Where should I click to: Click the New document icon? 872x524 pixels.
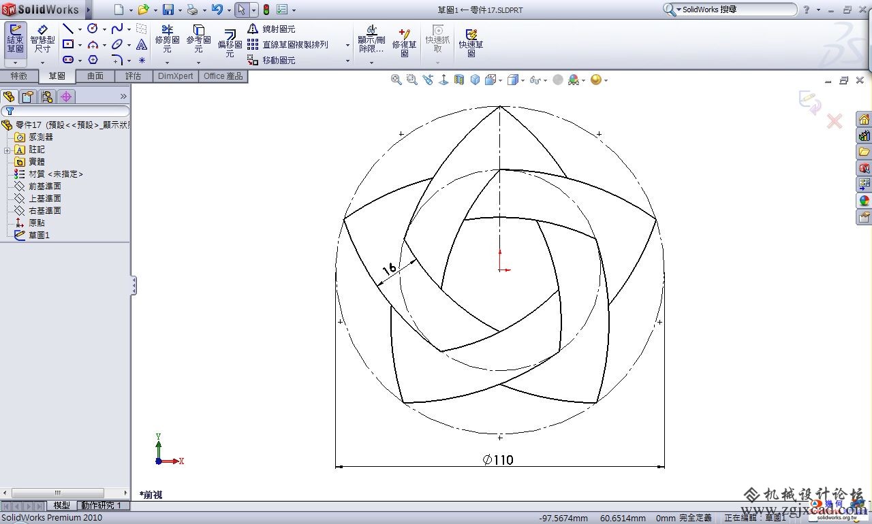coord(119,10)
